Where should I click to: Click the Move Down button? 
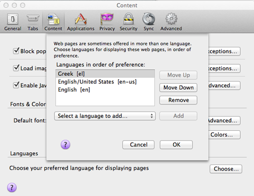coord(178,88)
